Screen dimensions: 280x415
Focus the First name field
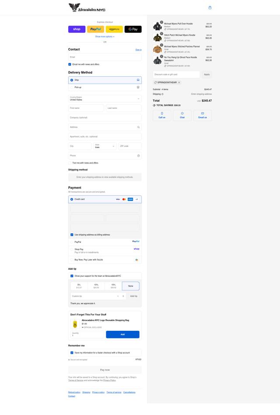[86, 108]
